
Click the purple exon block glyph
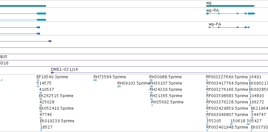click(49, 41)
